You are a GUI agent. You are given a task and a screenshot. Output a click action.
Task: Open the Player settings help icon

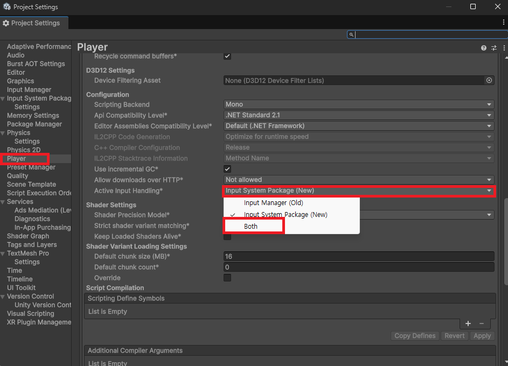484,48
